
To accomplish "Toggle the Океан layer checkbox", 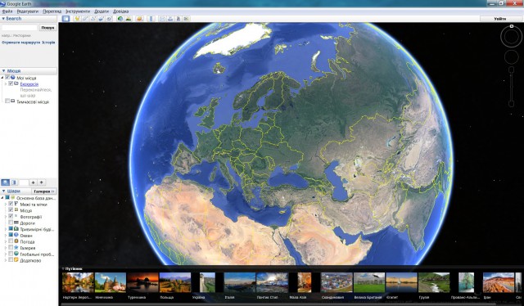I will pyautogui.click(x=11, y=235).
